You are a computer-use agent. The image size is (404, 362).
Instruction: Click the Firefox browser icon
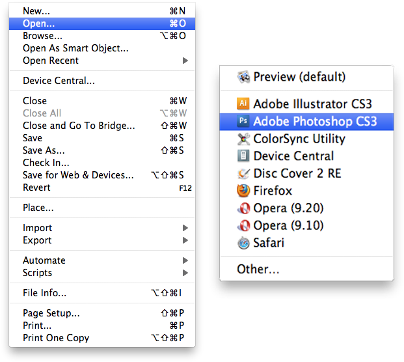[243, 191]
